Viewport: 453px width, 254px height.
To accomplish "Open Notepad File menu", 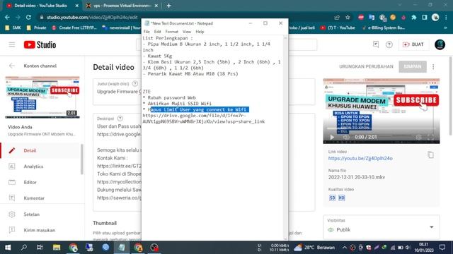I will [x=147, y=32].
